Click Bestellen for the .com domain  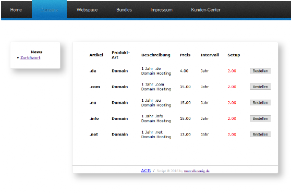click(x=260, y=87)
